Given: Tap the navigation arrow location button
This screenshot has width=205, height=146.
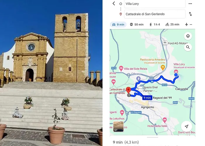Looking at the screenshot, I should pyautogui.click(x=187, y=126).
